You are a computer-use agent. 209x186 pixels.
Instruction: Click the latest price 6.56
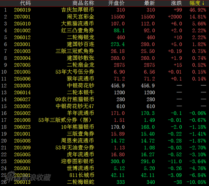pos(149,72)
